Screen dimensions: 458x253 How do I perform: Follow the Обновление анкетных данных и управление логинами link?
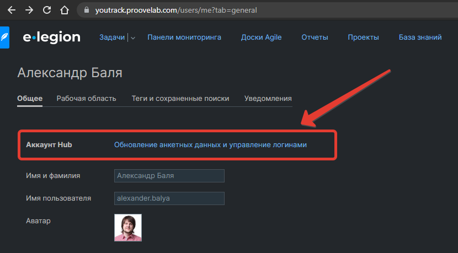[x=210, y=145]
